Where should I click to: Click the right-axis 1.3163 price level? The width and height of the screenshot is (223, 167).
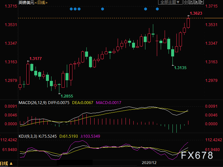(x=211, y=62)
